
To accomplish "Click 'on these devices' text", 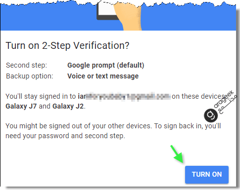I will [198, 96].
